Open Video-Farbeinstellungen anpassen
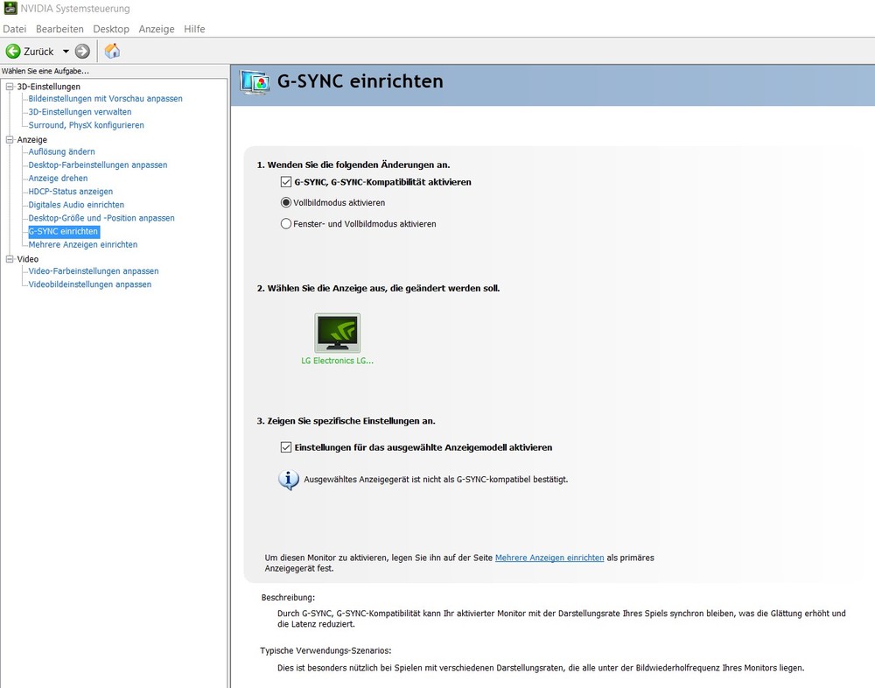The width and height of the screenshot is (875, 688). [x=94, y=271]
